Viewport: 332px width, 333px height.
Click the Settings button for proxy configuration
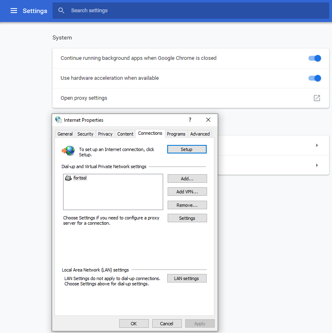coord(187,218)
